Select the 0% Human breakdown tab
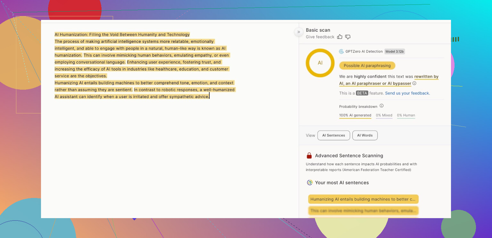Viewport: 492px width, 238px height. coord(406,115)
